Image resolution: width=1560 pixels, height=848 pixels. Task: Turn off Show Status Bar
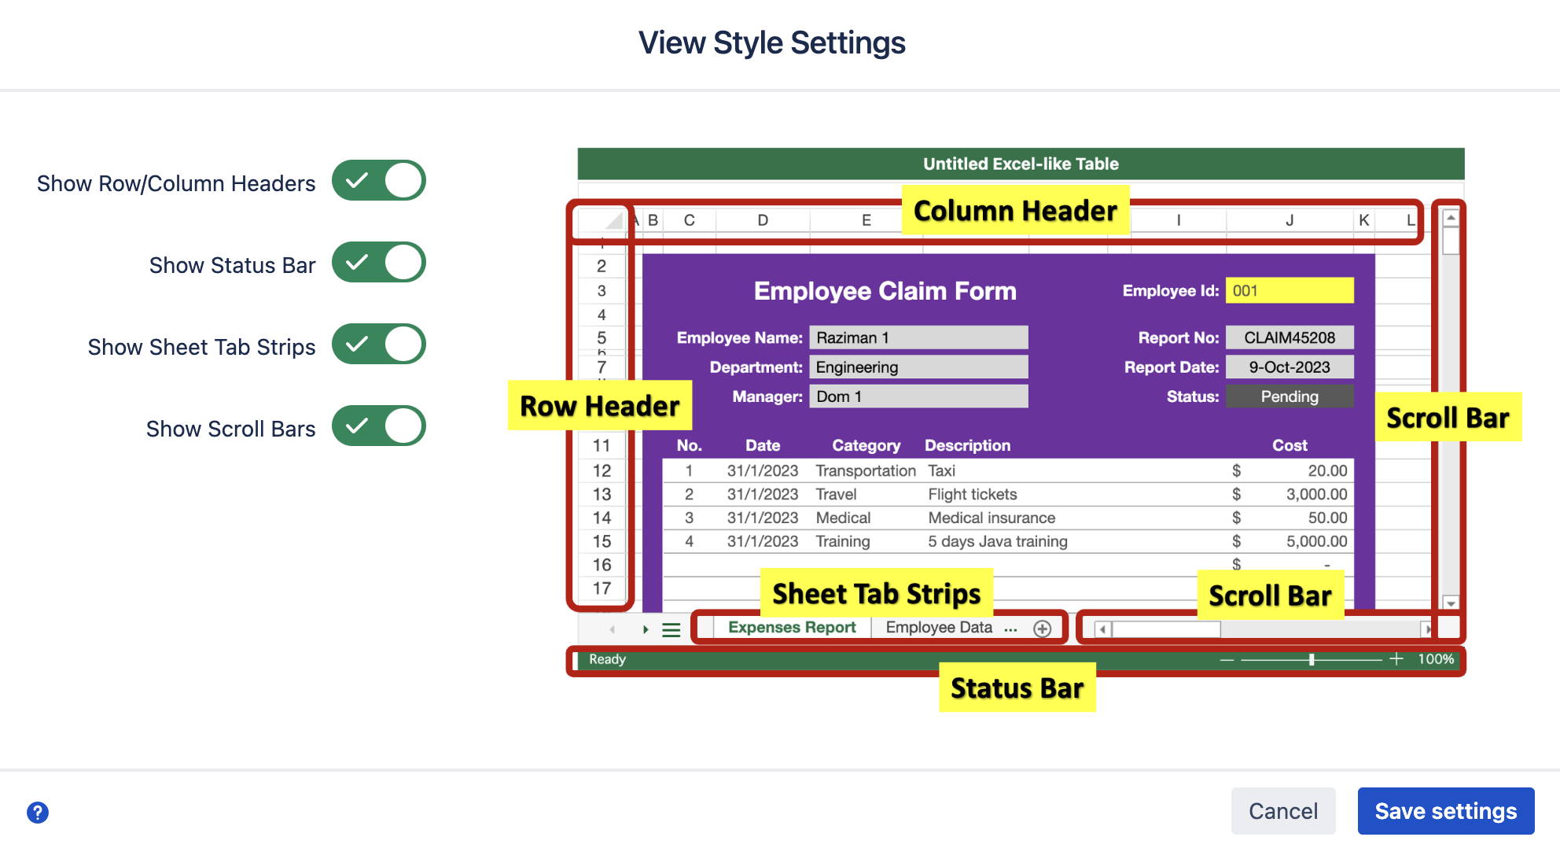pos(379,263)
